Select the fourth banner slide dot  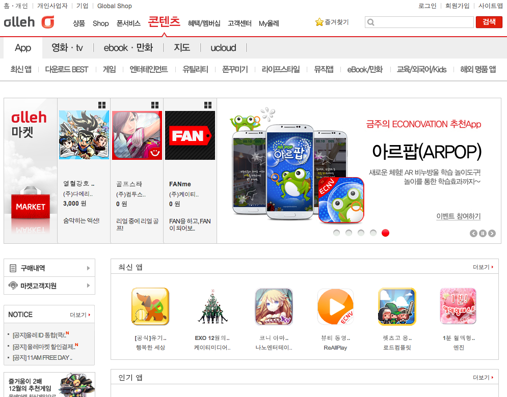tap(373, 233)
